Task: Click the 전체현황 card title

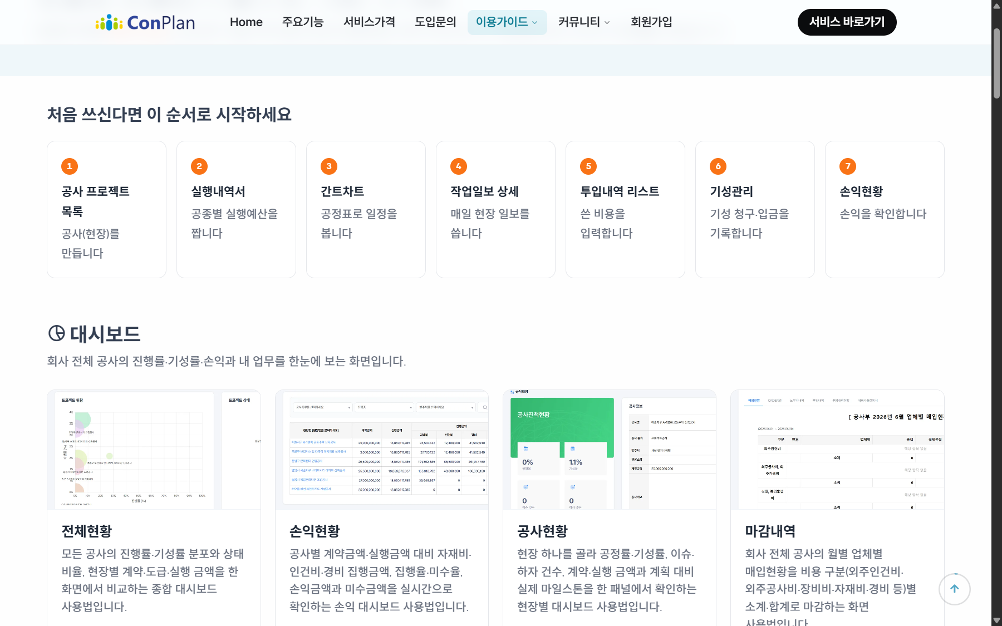Action: click(87, 531)
